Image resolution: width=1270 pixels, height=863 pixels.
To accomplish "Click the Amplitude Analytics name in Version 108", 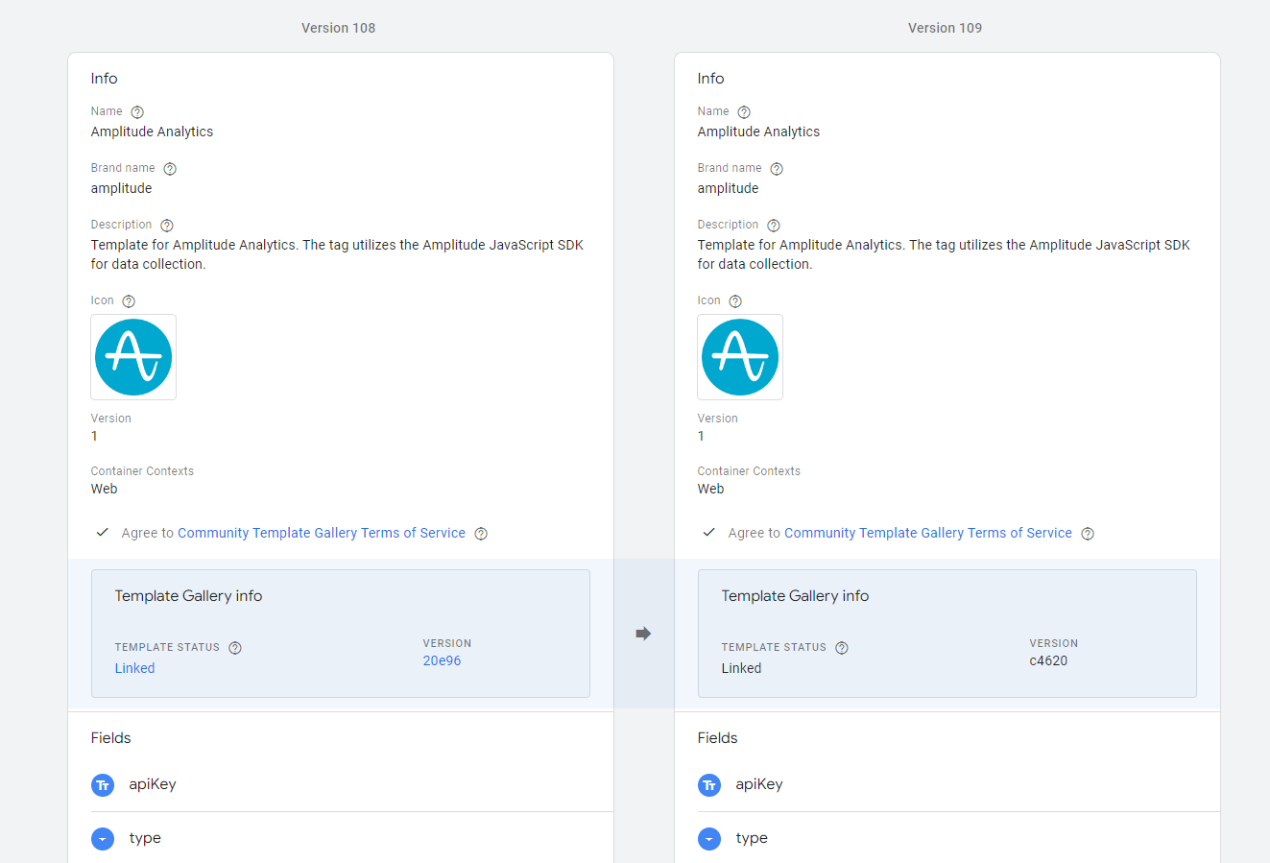I will click(x=152, y=132).
